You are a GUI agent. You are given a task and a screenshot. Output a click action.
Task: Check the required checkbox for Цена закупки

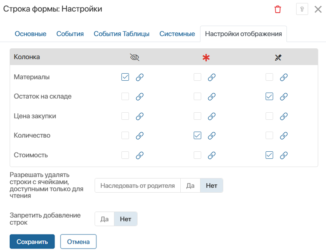click(x=197, y=116)
